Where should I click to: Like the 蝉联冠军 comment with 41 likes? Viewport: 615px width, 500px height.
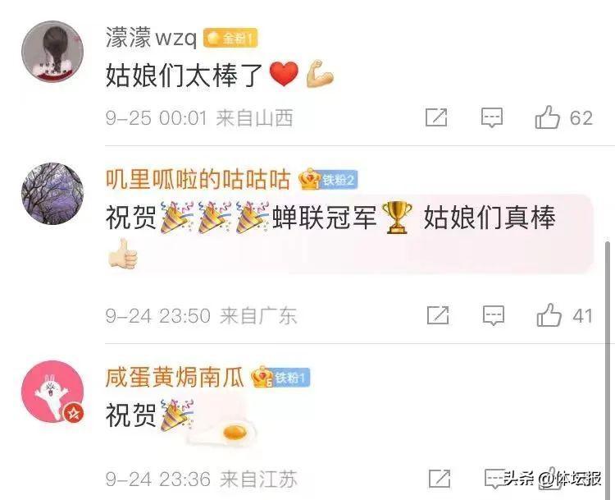click(549, 315)
